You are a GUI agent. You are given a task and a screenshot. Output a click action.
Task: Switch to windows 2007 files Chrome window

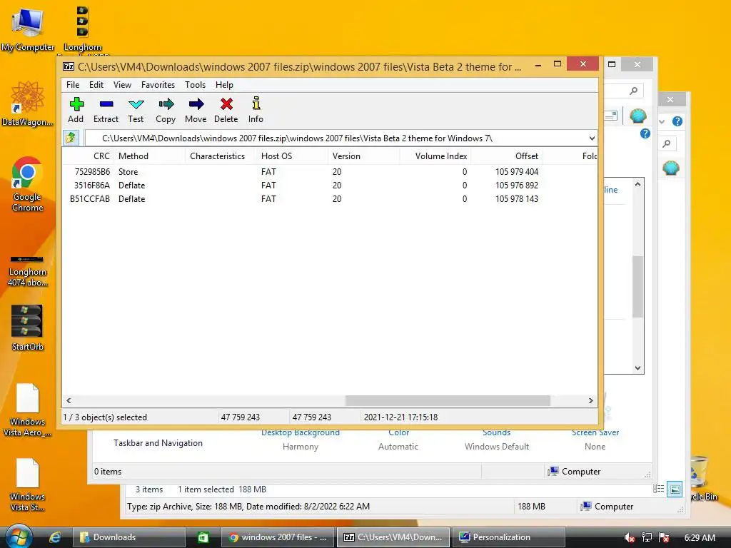[x=278, y=537]
